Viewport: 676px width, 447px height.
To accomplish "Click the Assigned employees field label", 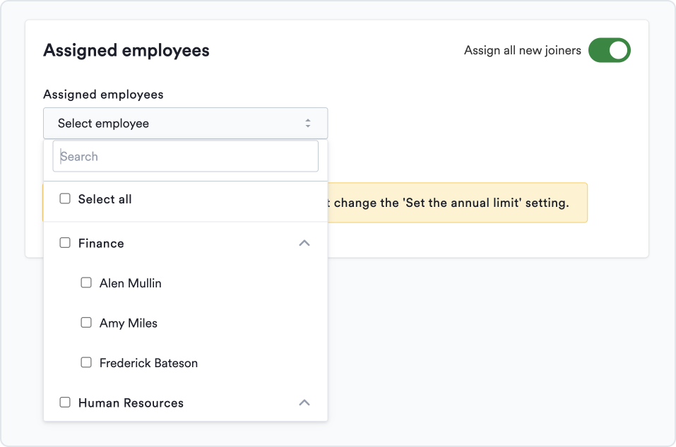I will point(103,94).
